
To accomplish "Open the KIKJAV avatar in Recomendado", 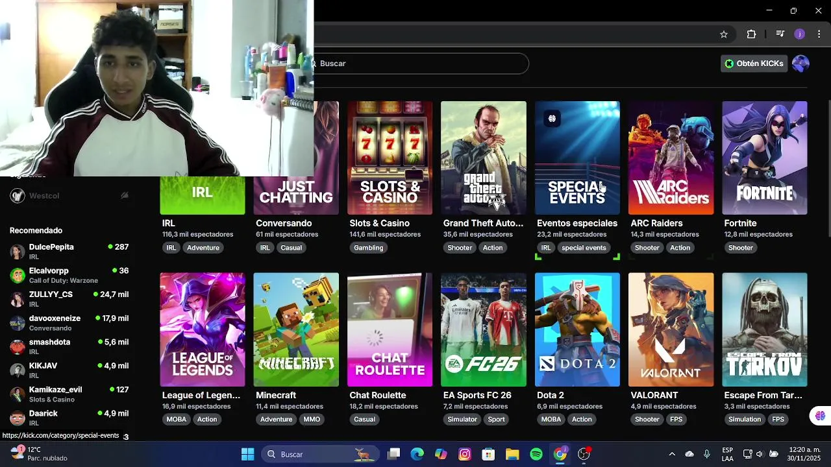I will coord(18,370).
